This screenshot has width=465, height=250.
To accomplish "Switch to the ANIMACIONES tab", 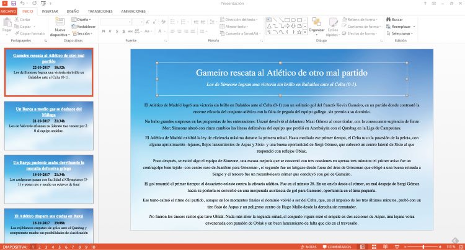I will (133, 11).
